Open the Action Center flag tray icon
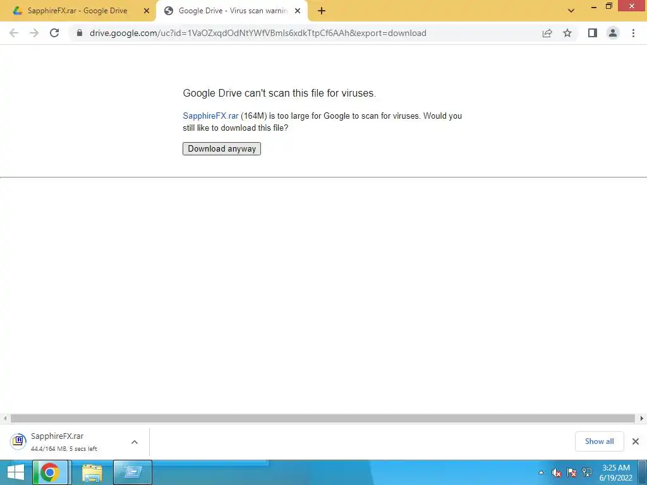This screenshot has width=647, height=485. [571, 472]
